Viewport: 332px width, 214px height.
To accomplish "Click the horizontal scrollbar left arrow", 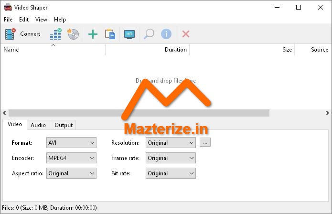I will [x=4, y=113].
